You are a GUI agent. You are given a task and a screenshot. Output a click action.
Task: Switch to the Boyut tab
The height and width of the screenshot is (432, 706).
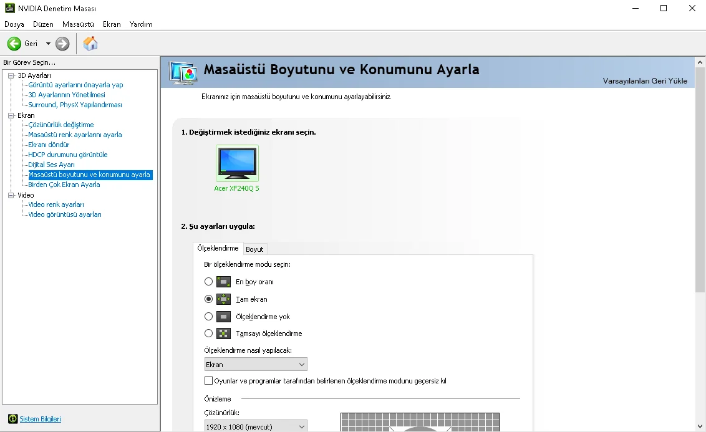click(254, 249)
